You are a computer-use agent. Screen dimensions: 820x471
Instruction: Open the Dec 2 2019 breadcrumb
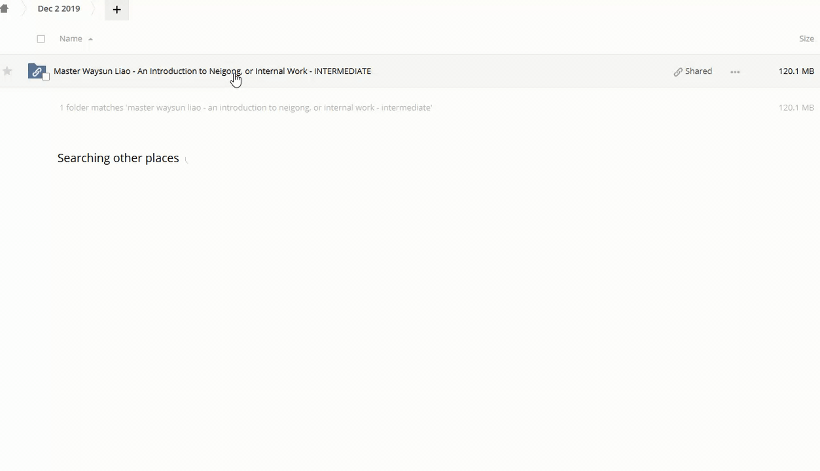[59, 9]
